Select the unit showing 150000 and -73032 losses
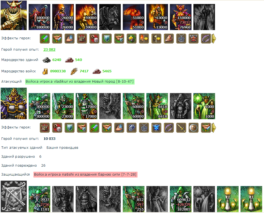Image resolution: width=264 pixels, height=213 pixels. tap(181, 17)
